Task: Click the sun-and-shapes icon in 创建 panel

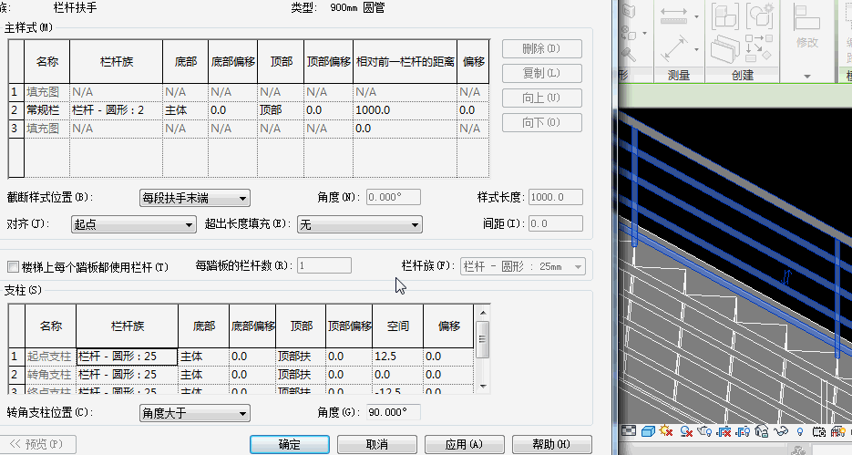Action: click(x=760, y=16)
